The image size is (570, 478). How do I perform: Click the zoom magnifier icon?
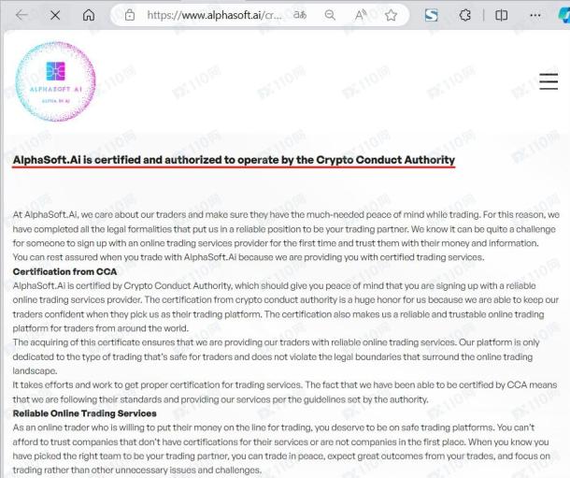coord(330,15)
